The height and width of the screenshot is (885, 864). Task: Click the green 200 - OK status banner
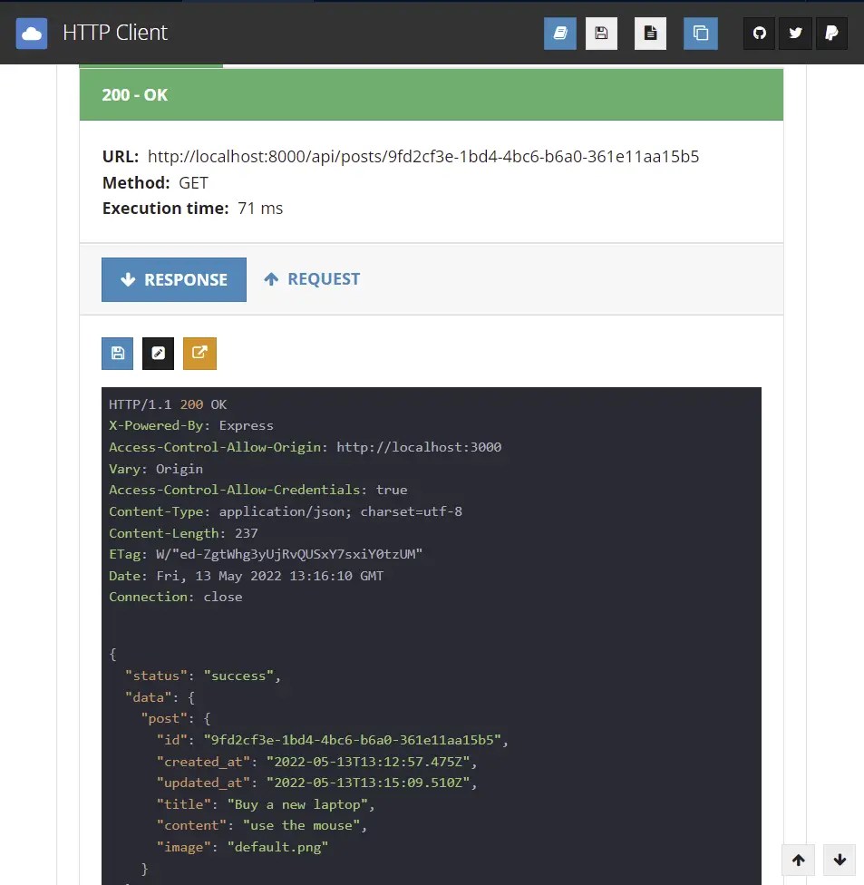click(432, 94)
